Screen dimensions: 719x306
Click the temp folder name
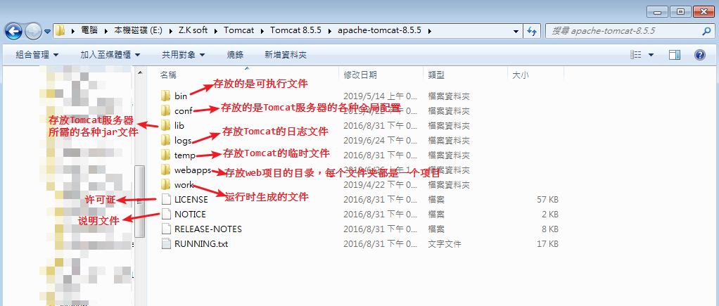(x=185, y=155)
